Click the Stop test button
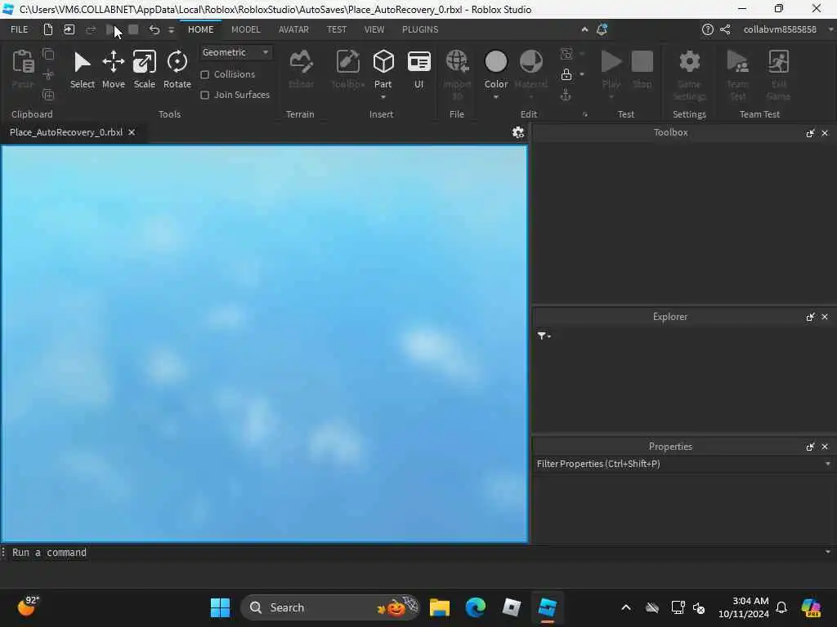 [x=642, y=69]
